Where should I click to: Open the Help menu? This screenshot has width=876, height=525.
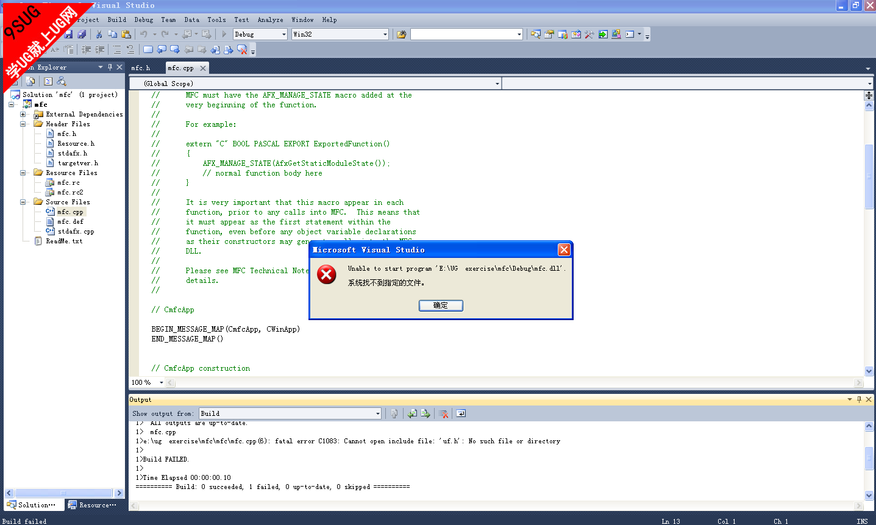[329, 20]
